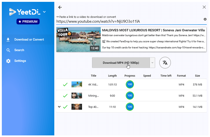Click Download MP4 (HD 1080p) button

121,63
